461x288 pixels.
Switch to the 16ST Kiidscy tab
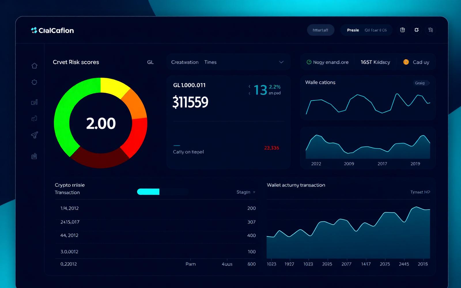[x=375, y=62]
